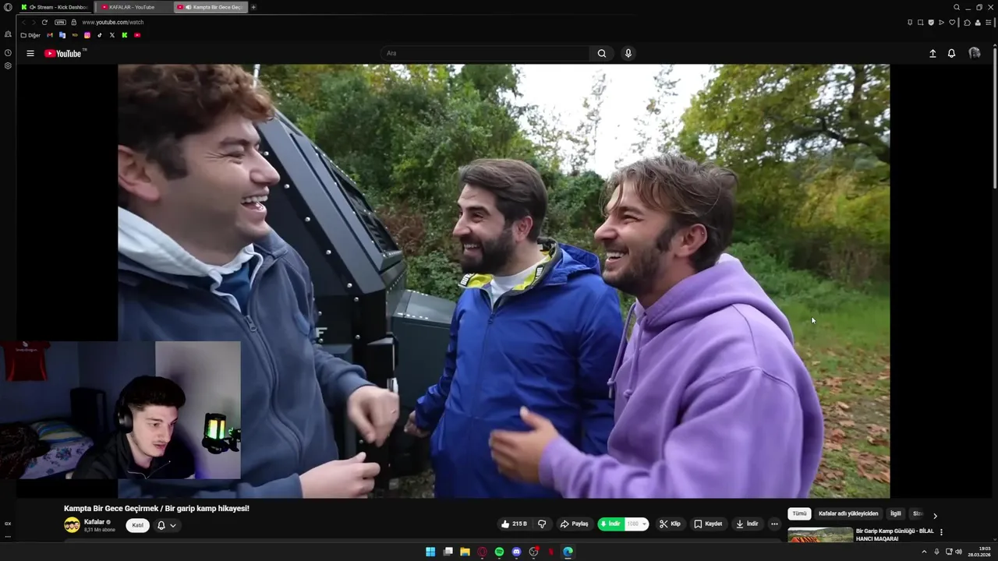
Task: Open File Explorer from the taskbar
Action: coord(465,552)
